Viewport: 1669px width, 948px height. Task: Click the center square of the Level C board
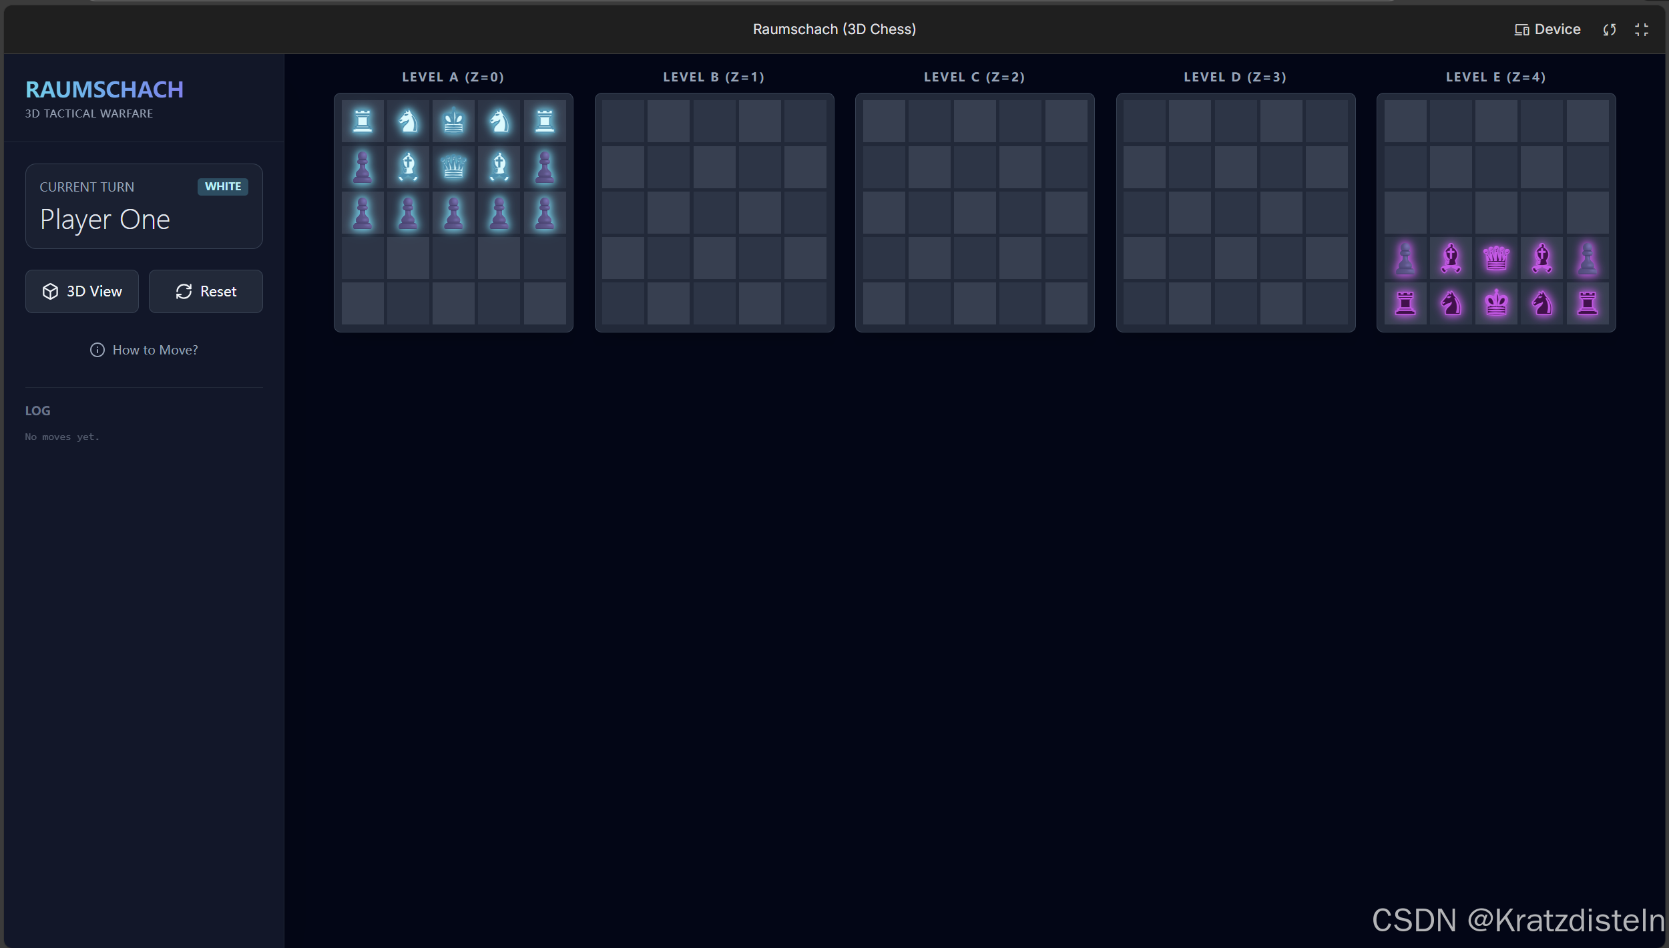(975, 213)
